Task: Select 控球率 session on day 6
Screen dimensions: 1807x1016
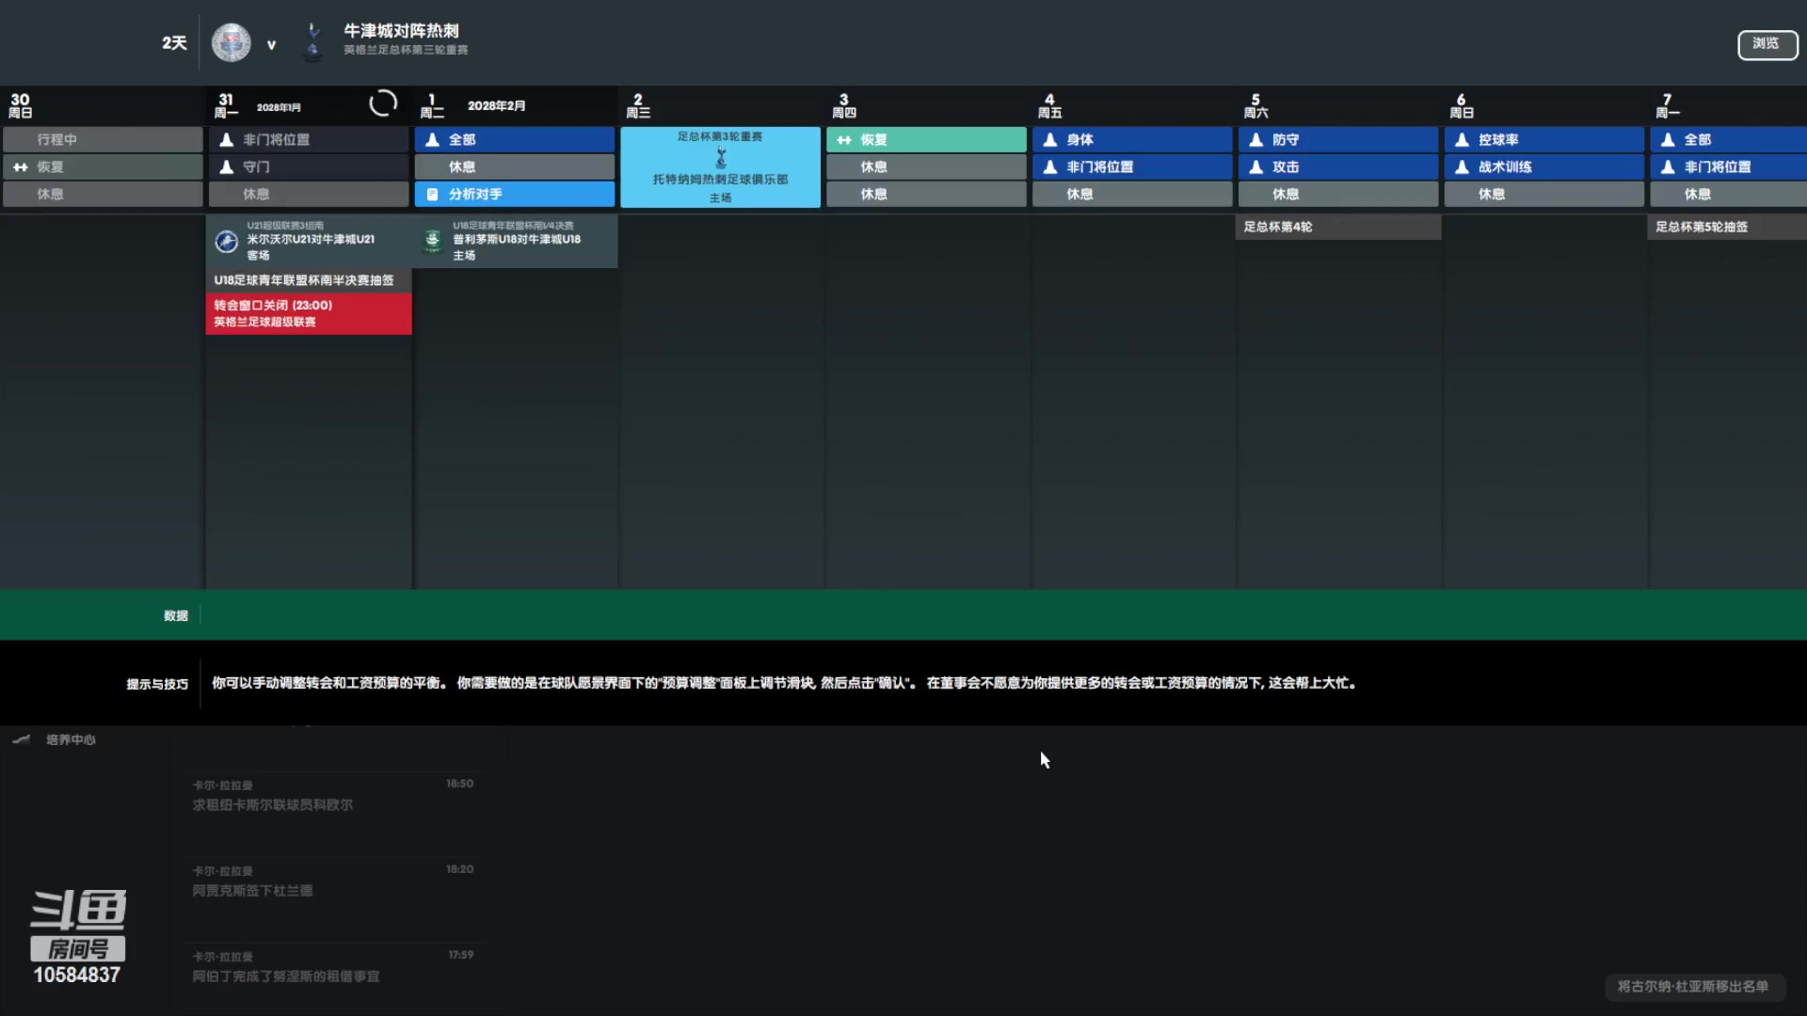Action: [1544, 139]
